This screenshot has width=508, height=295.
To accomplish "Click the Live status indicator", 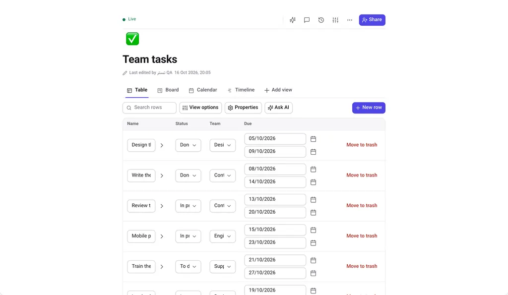I will [x=129, y=19].
